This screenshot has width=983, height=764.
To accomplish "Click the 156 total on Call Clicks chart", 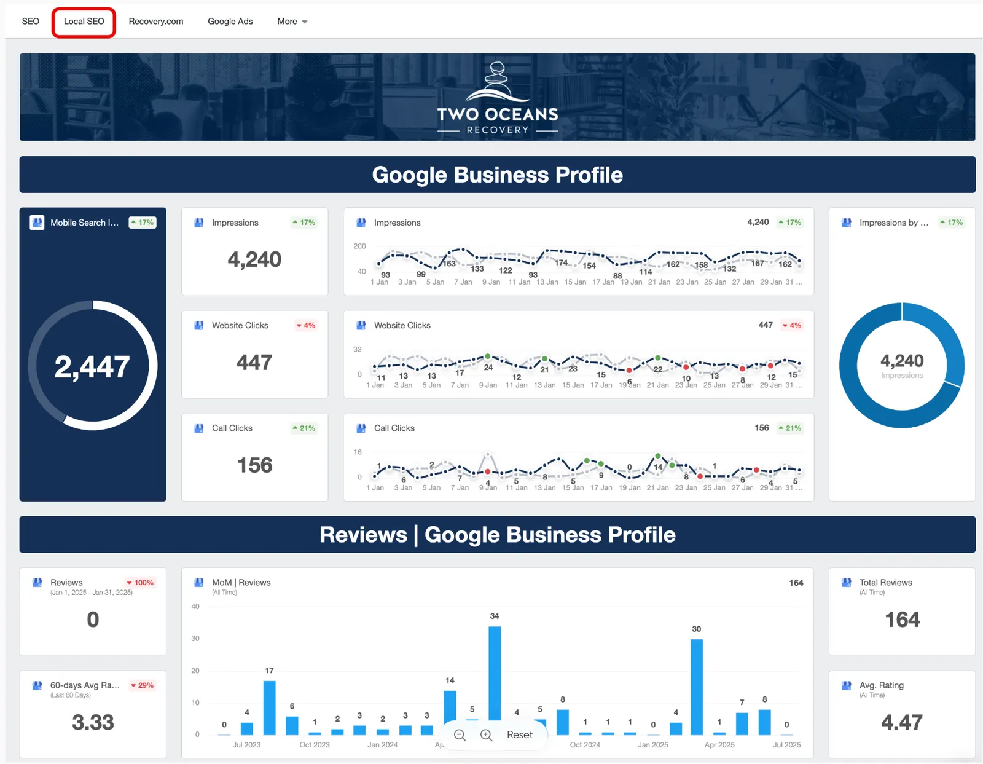I will pyautogui.click(x=761, y=428).
